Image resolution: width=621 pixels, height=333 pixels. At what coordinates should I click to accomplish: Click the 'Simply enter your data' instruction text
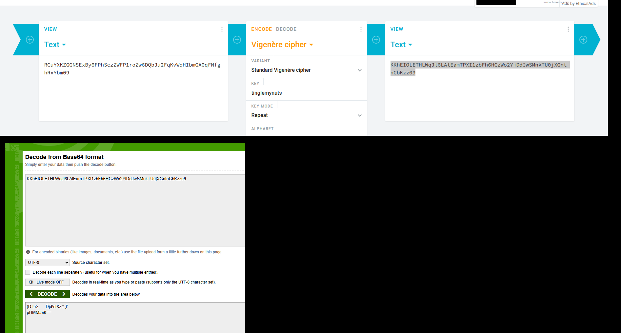point(71,165)
